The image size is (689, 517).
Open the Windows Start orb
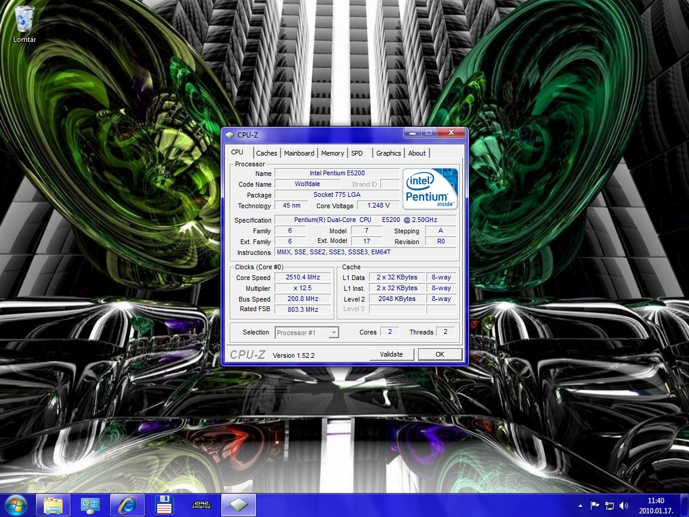pos(17,506)
